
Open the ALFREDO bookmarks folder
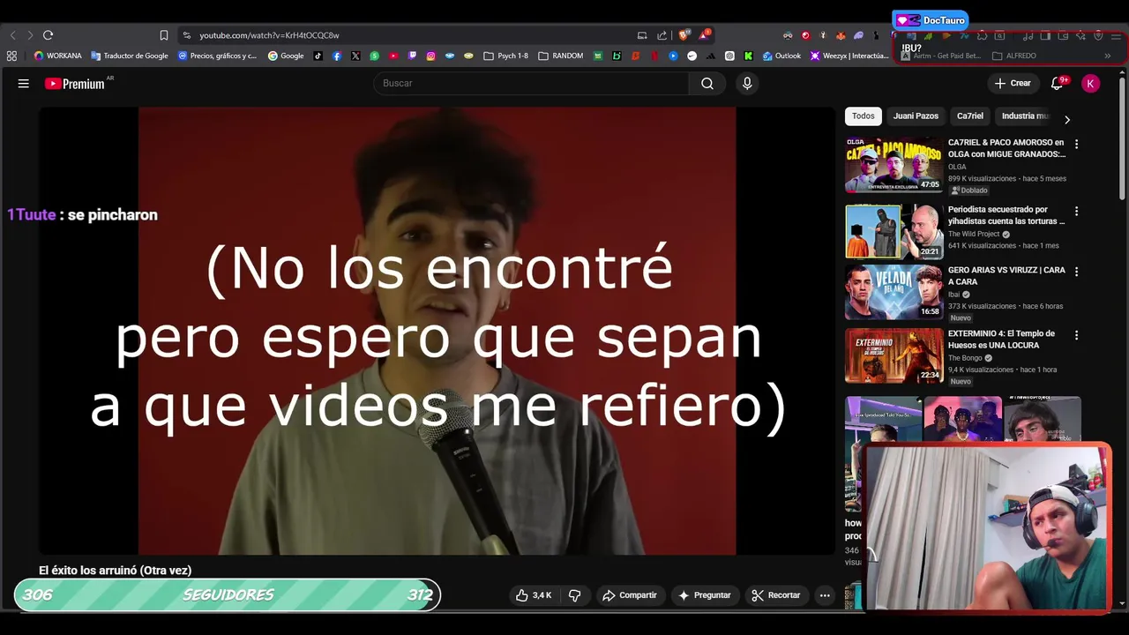point(1014,56)
